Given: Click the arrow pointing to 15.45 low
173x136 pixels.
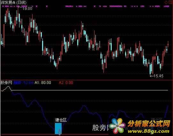Looking at the screenshot, I should pyautogui.click(x=152, y=76).
